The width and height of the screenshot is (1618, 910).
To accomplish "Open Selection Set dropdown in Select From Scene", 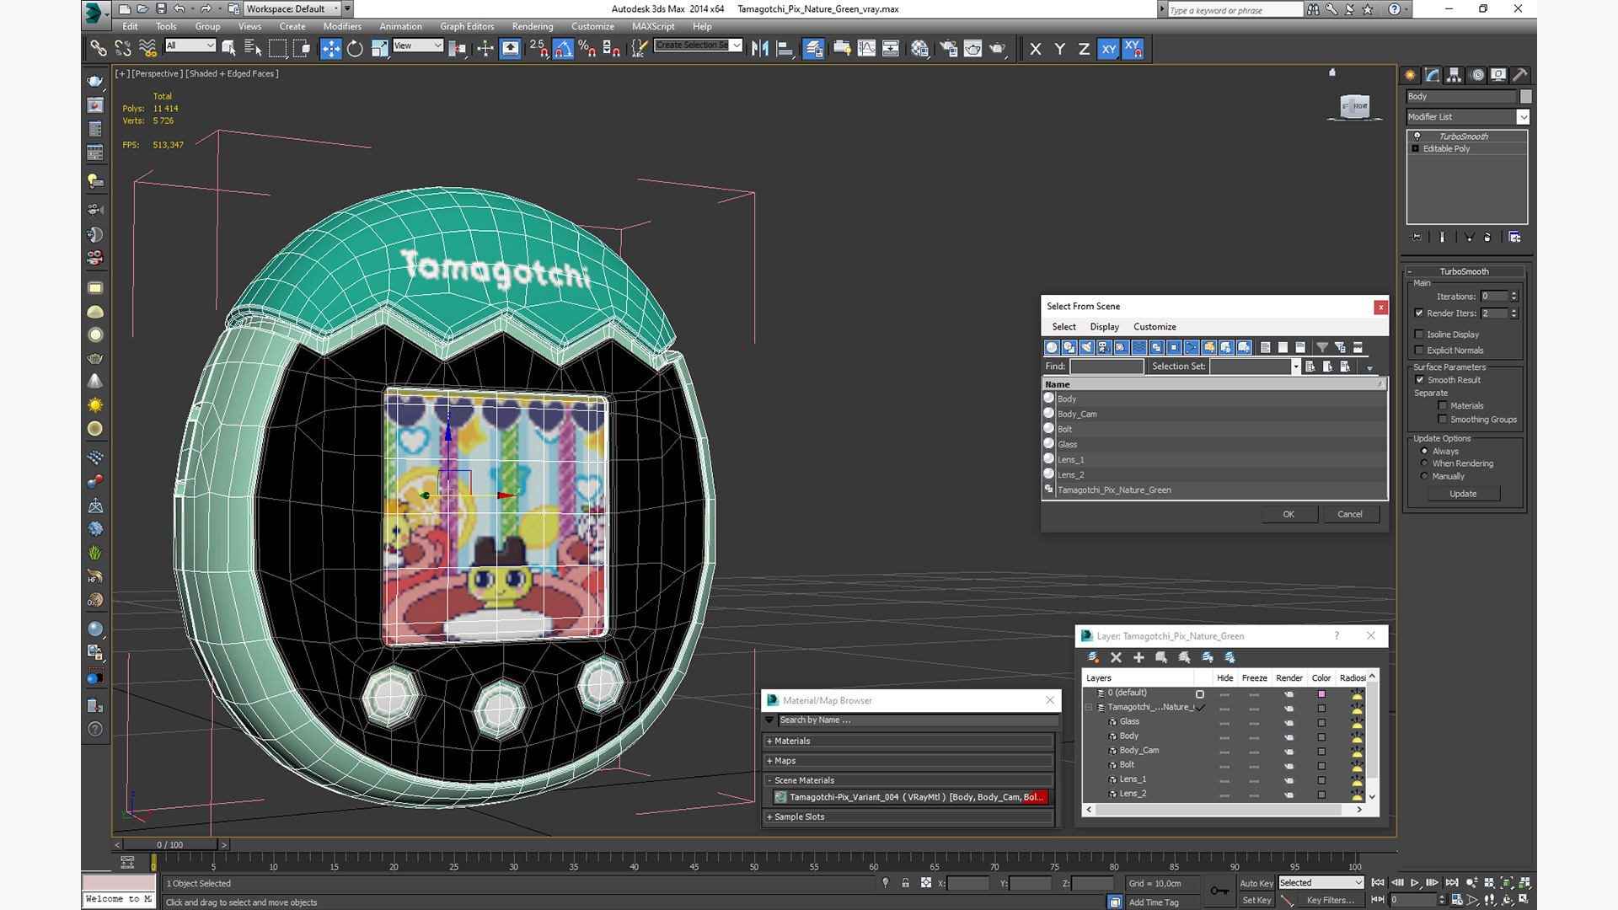I will coord(1296,367).
